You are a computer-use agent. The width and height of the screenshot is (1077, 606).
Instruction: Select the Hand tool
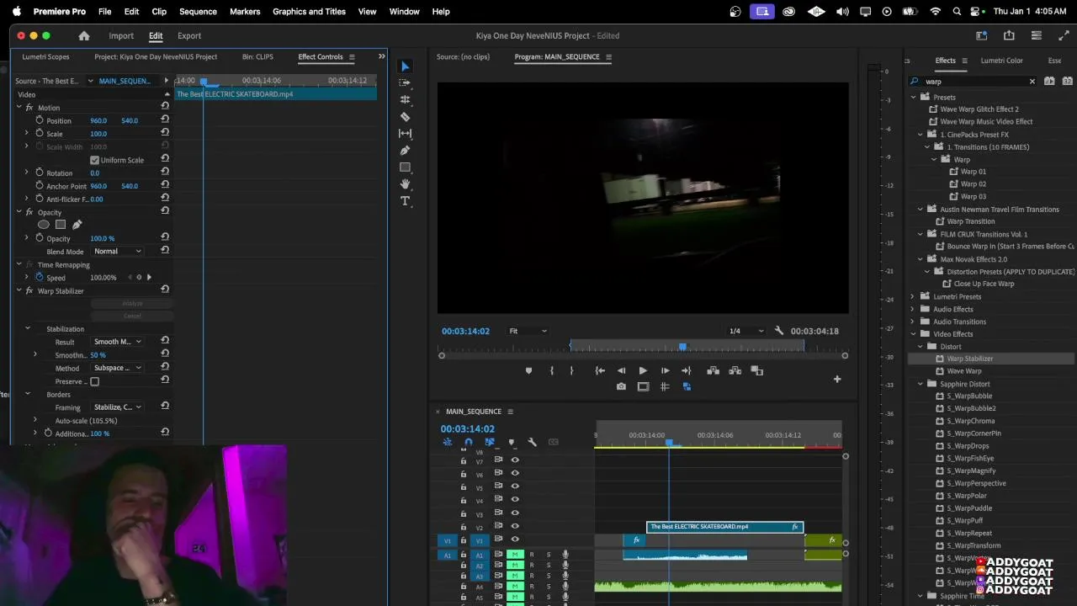click(x=405, y=184)
